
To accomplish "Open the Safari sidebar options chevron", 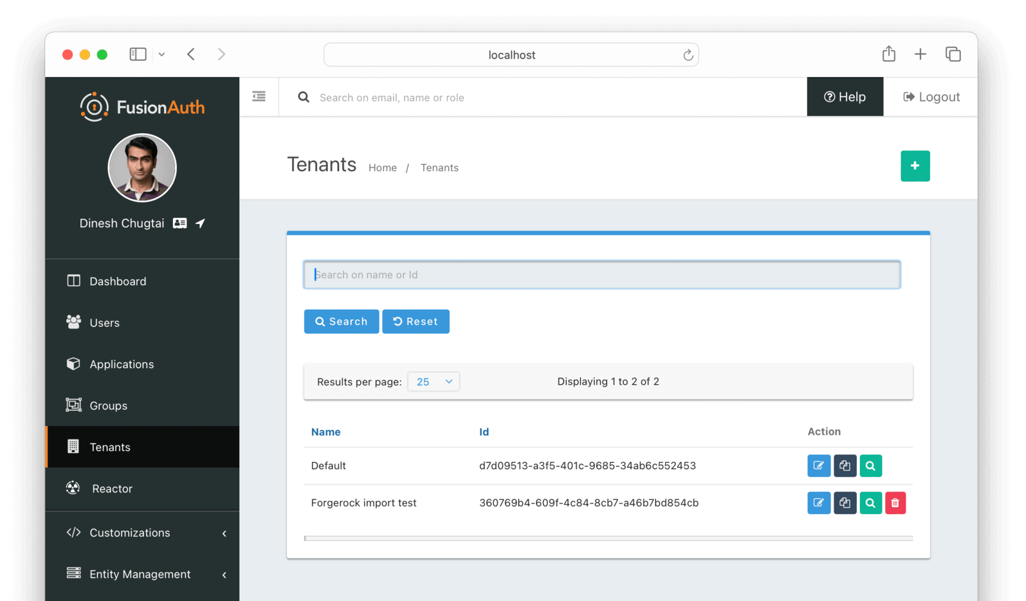I will tap(161, 55).
